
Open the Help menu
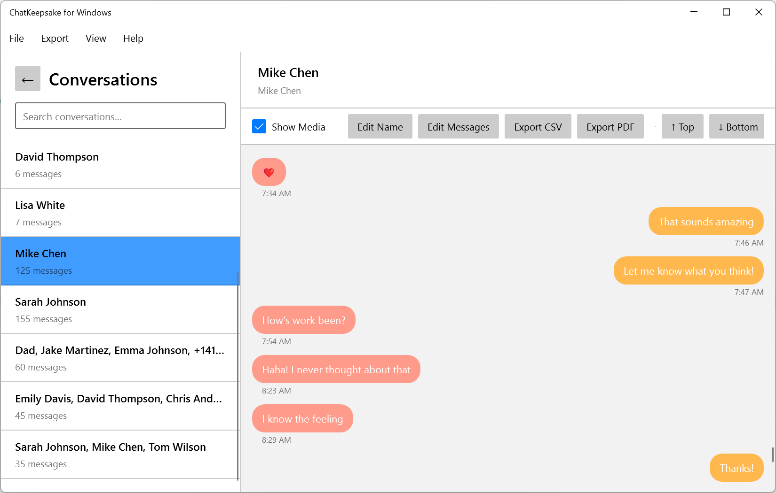133,39
